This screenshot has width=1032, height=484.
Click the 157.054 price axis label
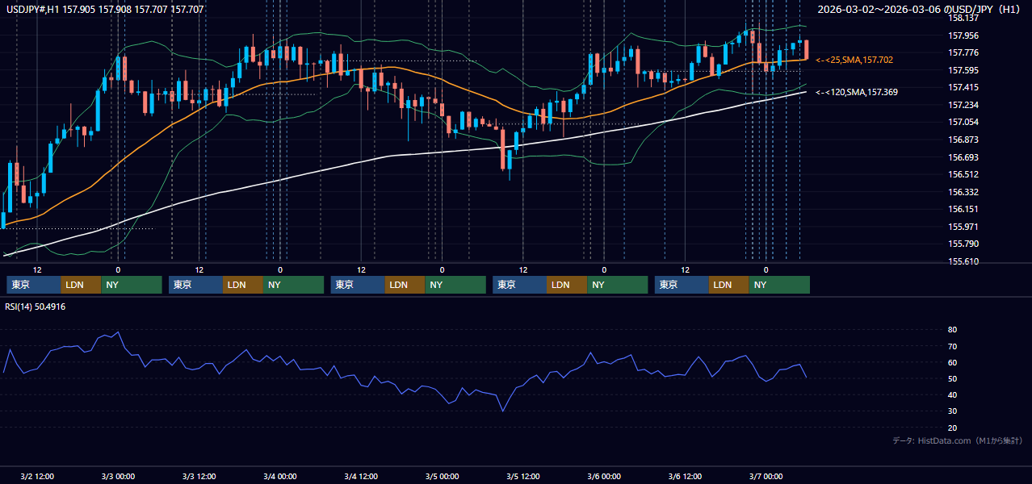click(963, 122)
